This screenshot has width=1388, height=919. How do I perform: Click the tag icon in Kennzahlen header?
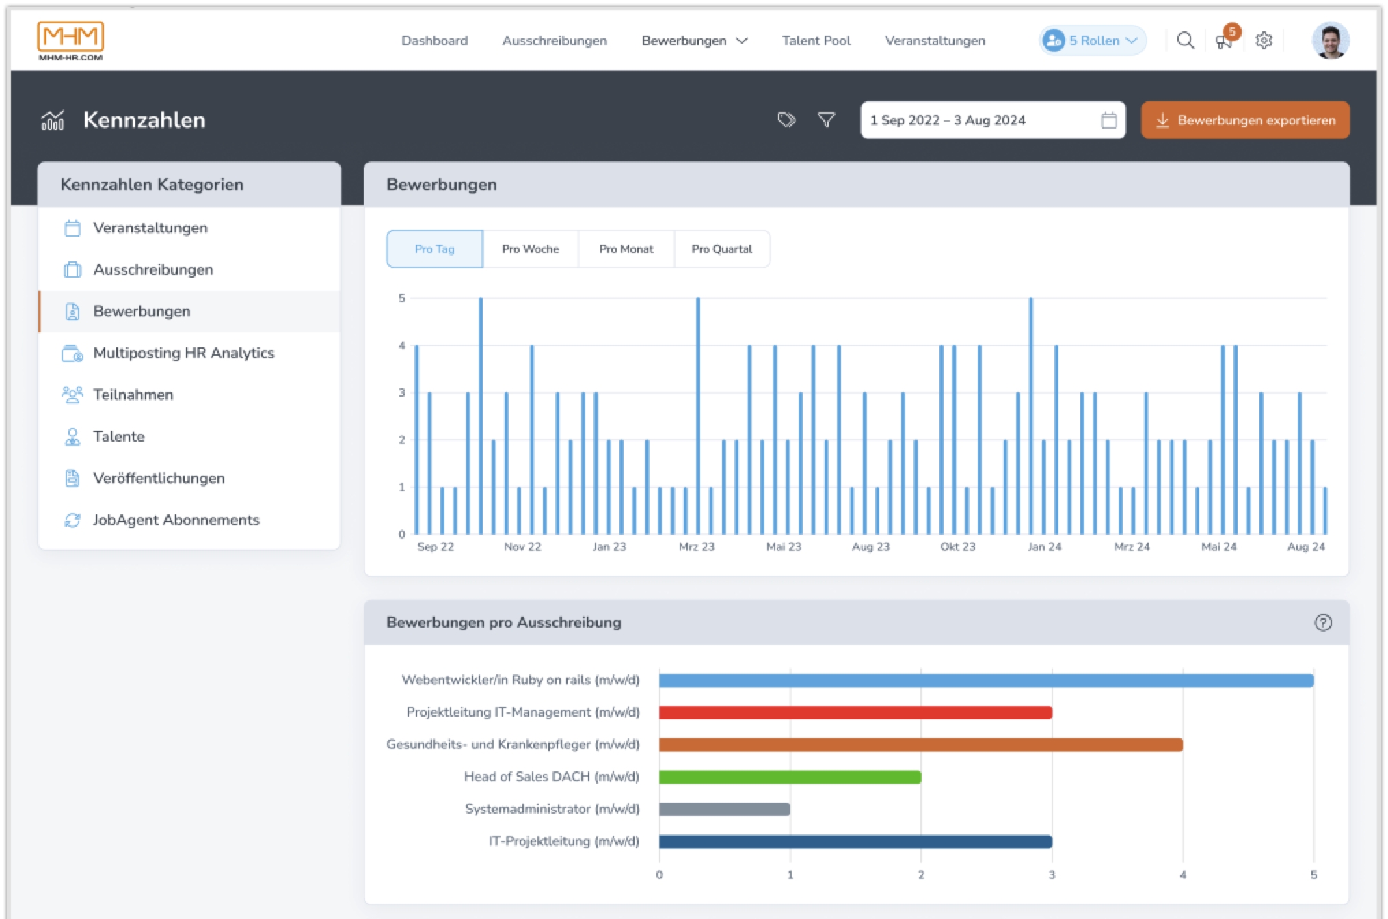[x=786, y=120]
